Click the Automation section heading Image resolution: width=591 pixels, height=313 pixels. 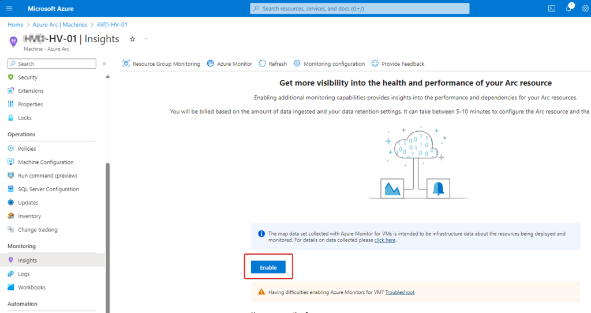[x=23, y=304]
